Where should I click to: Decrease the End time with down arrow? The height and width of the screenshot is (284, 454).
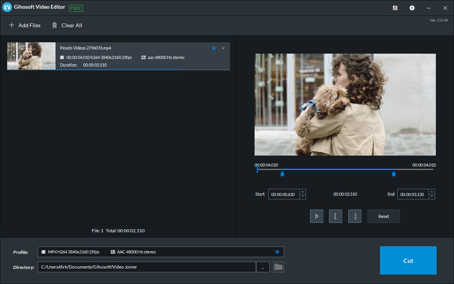tap(432, 197)
